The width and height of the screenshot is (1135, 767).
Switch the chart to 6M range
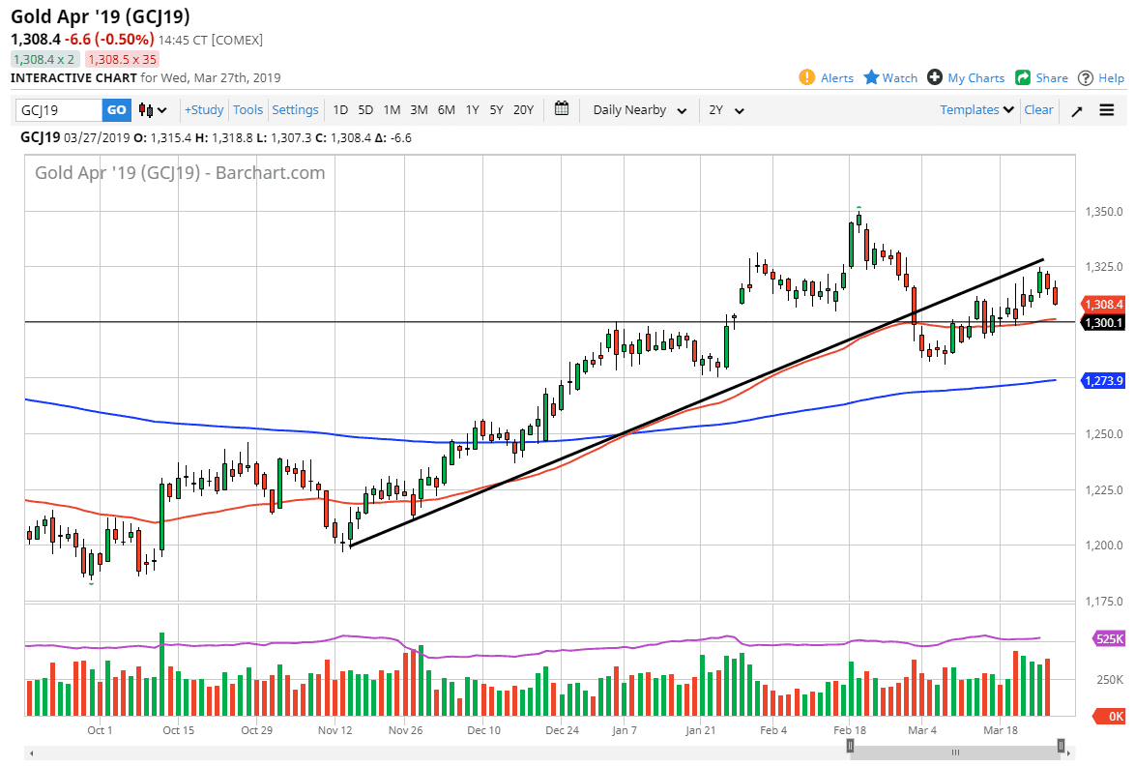446,110
